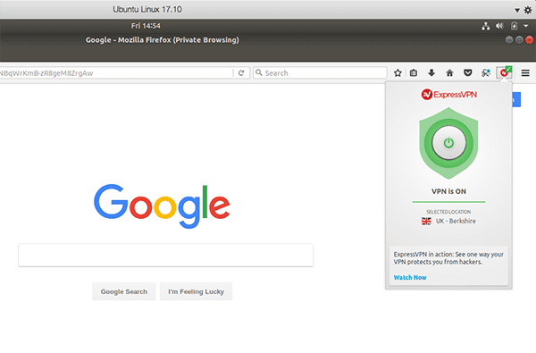
Task: Click the extension icon beside Pocket
Action: coord(486,73)
